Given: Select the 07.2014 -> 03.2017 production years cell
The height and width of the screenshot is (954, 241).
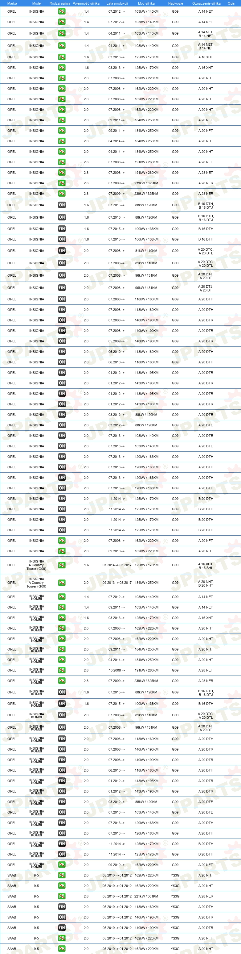Looking at the screenshot, I should pos(117,565).
